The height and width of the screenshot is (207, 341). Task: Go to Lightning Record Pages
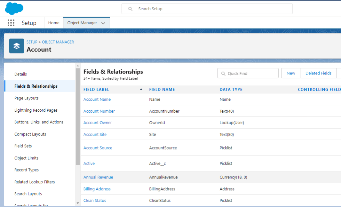pyautogui.click(x=36, y=110)
